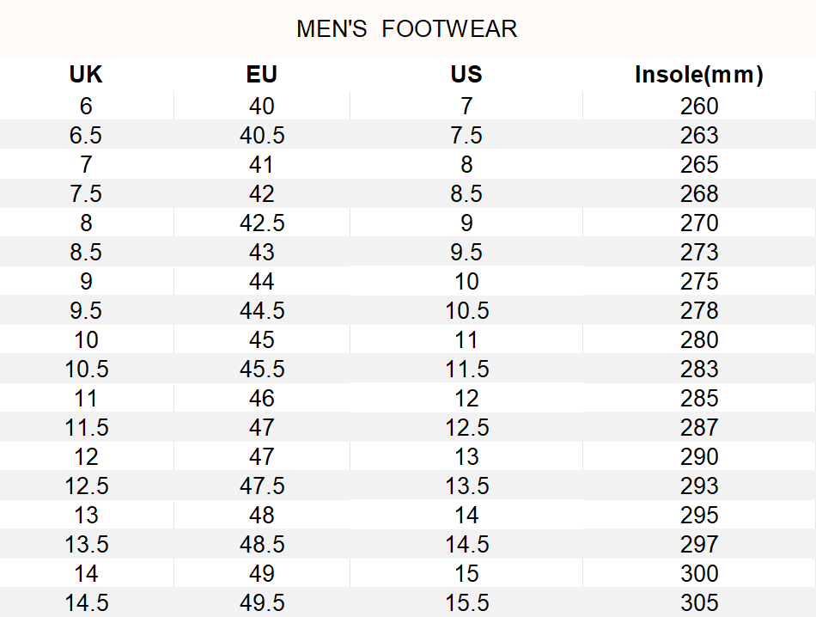The height and width of the screenshot is (617, 816).
Task: Click the MEN'S FOOTWEAR title
Action: click(406, 29)
